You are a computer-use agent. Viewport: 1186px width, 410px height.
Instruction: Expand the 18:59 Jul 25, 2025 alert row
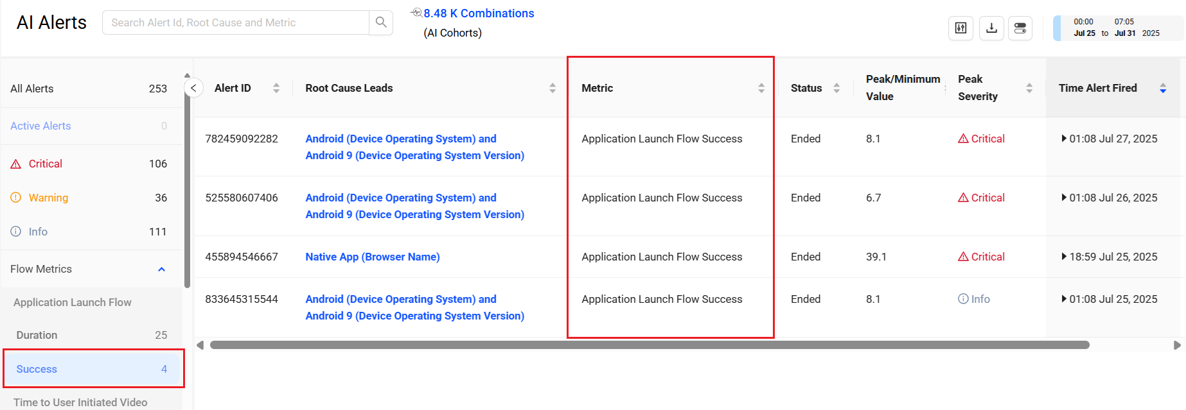click(1064, 257)
